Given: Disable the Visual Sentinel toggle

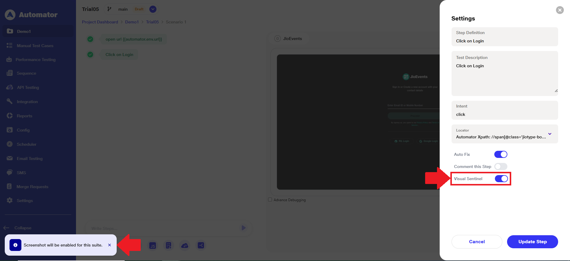Looking at the screenshot, I should point(501,179).
